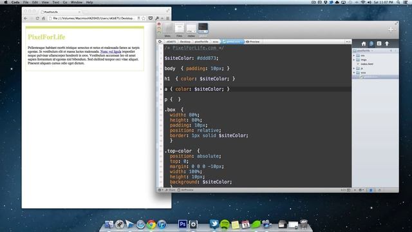412x232 pixels.
Task: Add a new tab with the plus button
Action: [x=391, y=30]
